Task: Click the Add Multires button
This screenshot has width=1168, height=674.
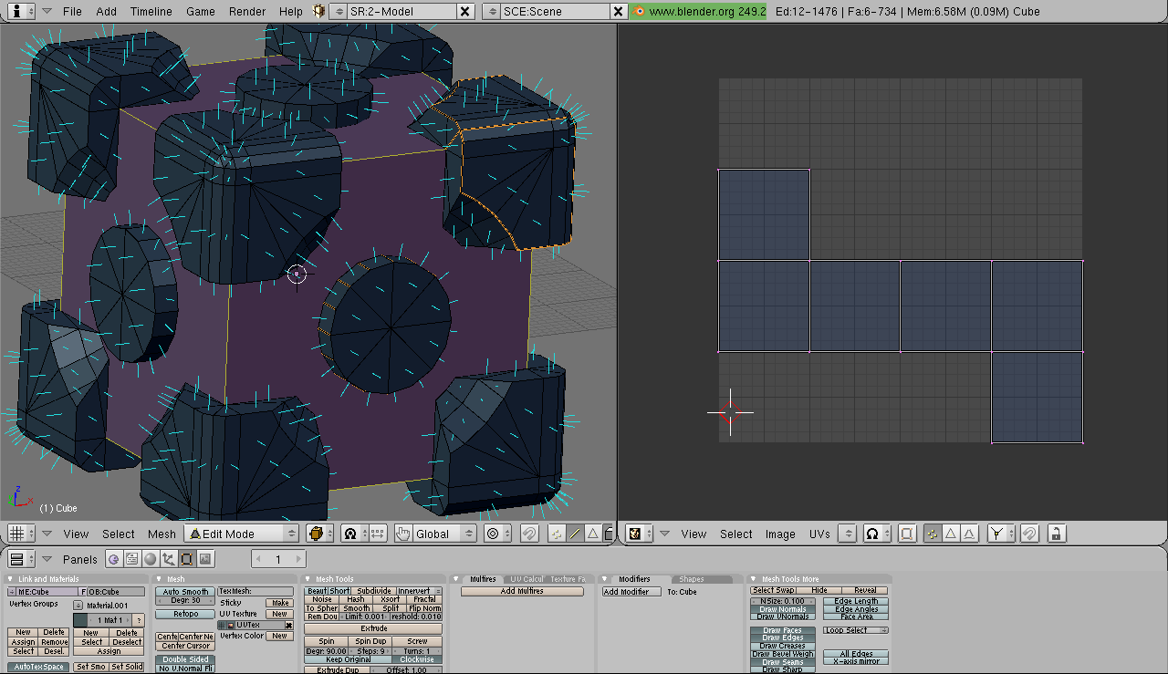Action: coord(522,592)
